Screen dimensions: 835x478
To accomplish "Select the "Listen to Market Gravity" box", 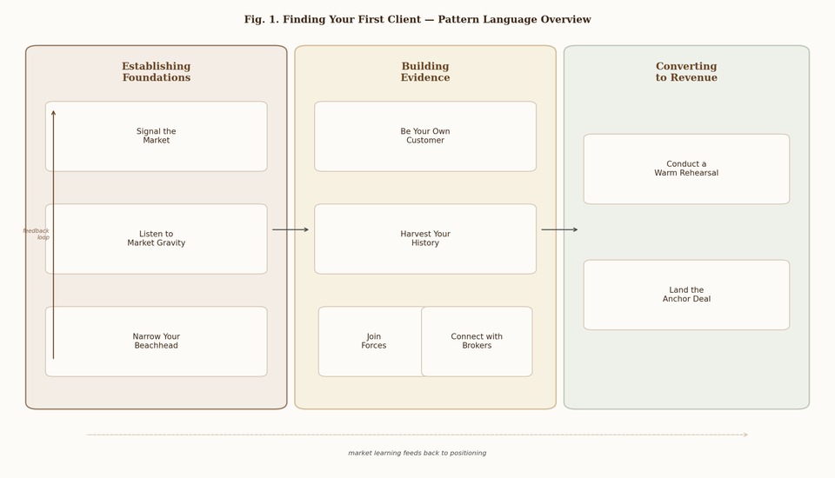I will coord(156,239).
